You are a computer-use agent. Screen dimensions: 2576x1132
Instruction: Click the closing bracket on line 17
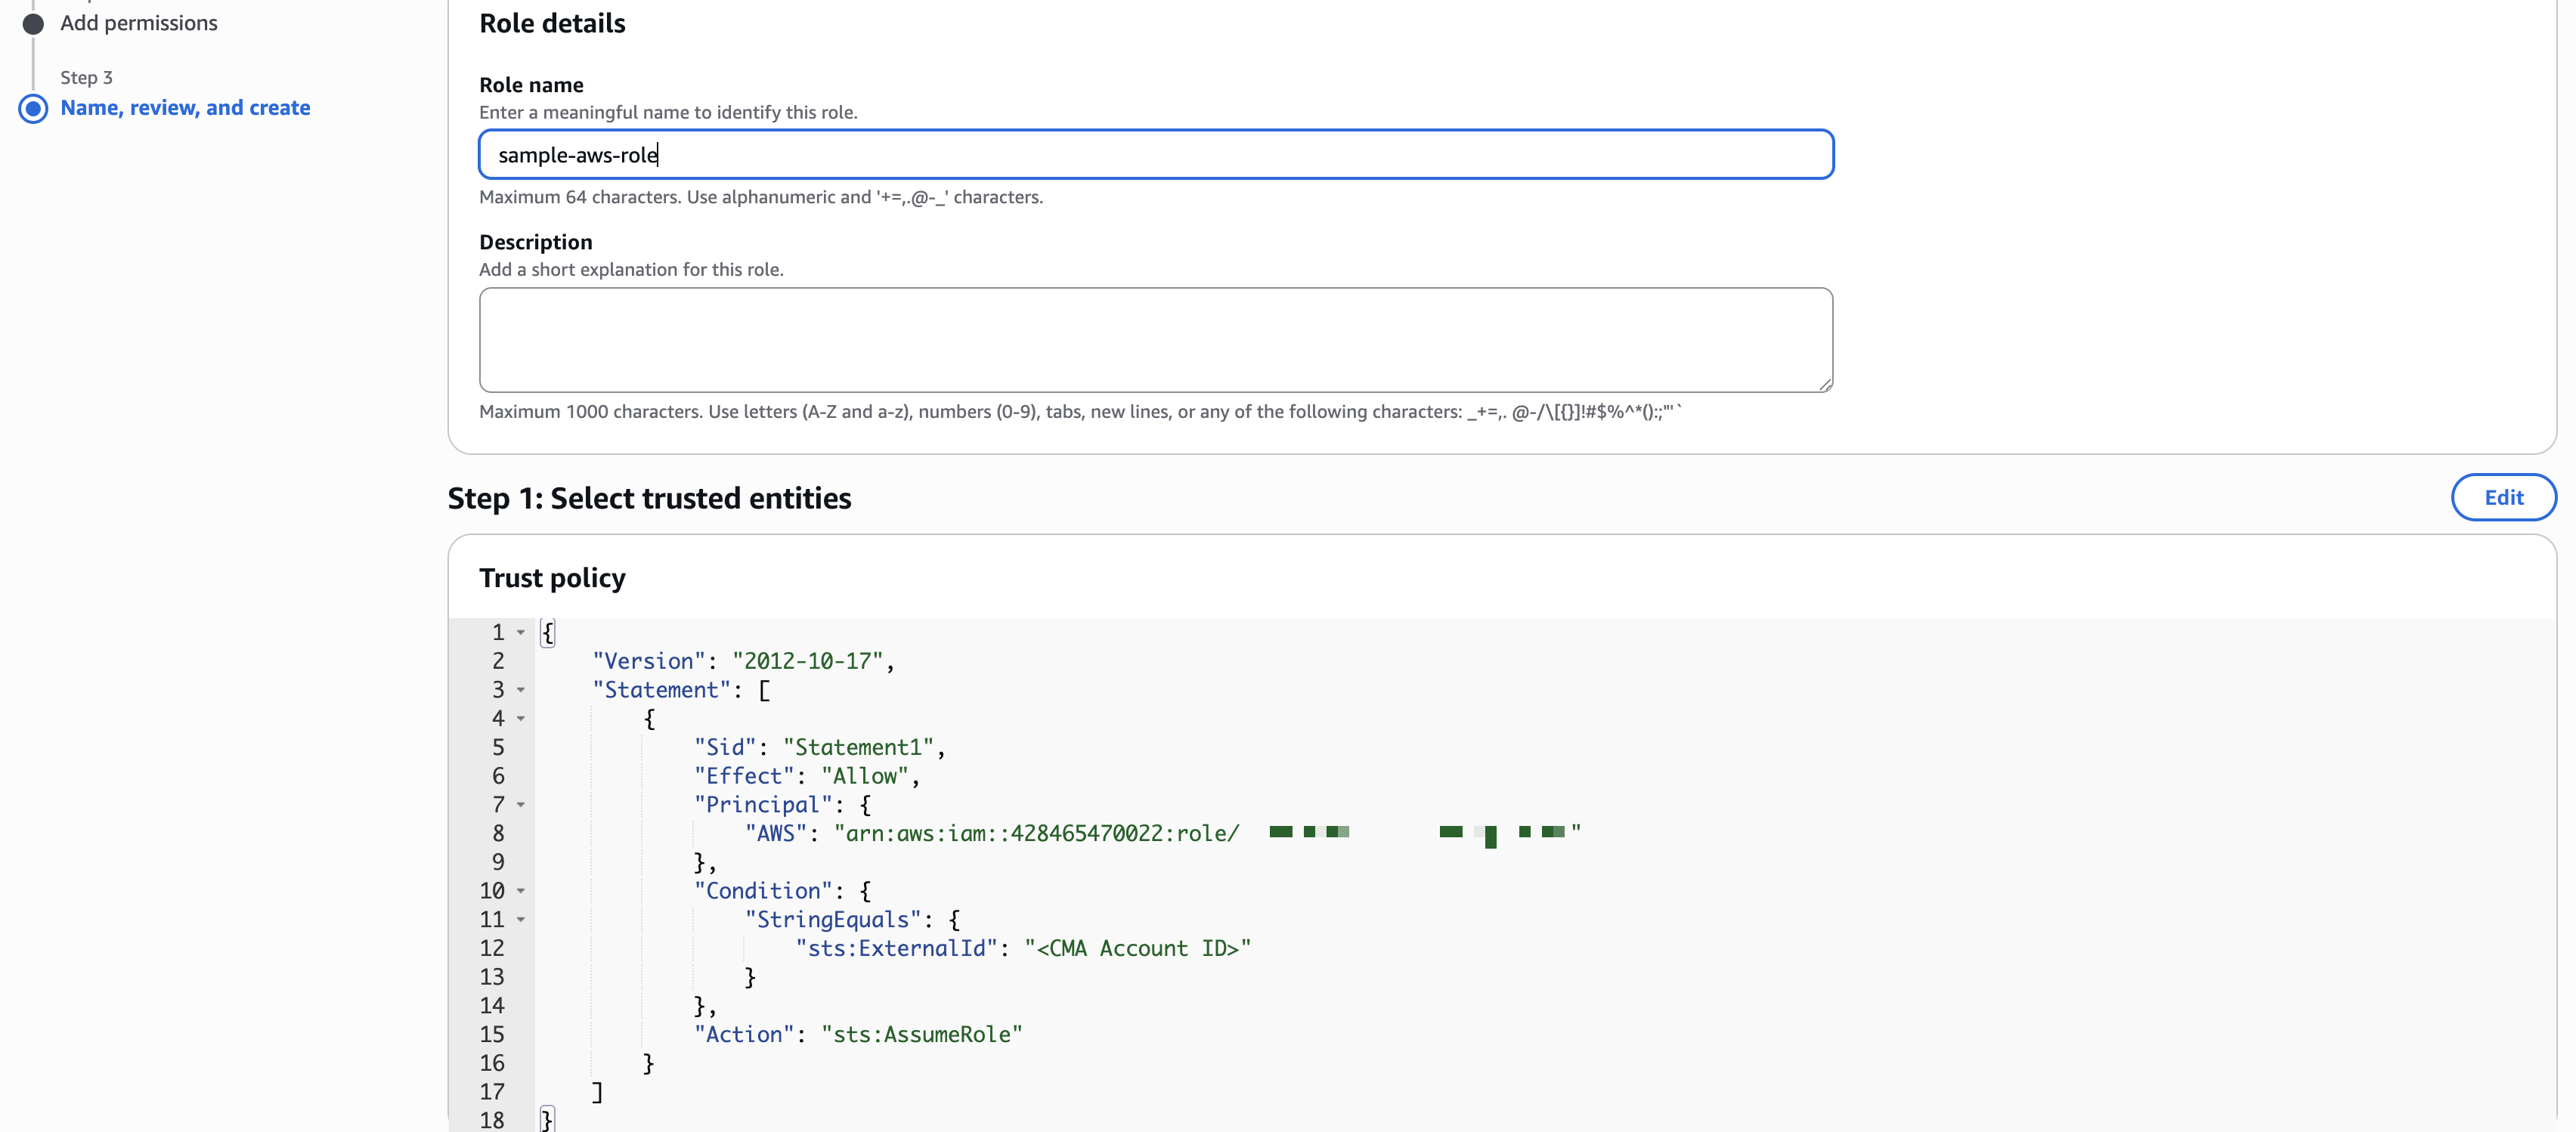click(x=597, y=1092)
